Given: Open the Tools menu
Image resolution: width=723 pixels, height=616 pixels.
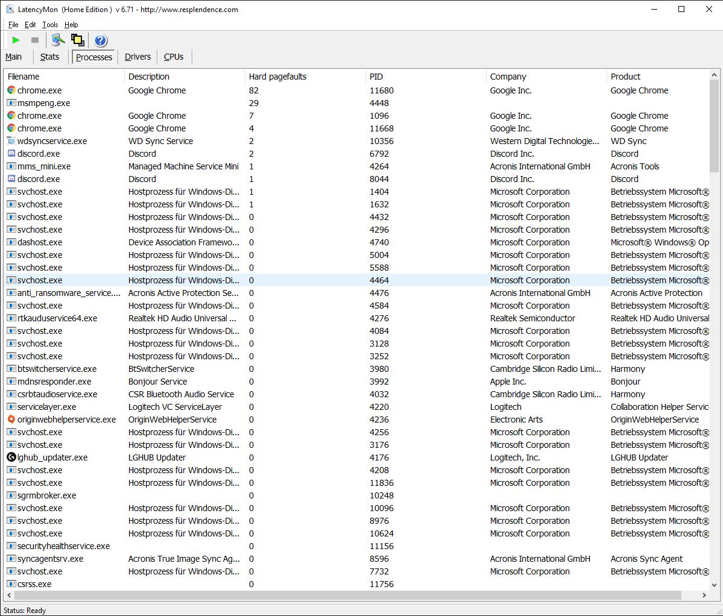Looking at the screenshot, I should tap(50, 25).
